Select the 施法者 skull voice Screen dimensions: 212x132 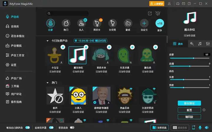(x=148, y=55)
